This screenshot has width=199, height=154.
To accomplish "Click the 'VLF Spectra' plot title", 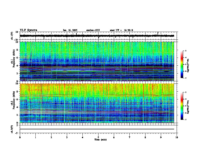I will coord(28,30).
